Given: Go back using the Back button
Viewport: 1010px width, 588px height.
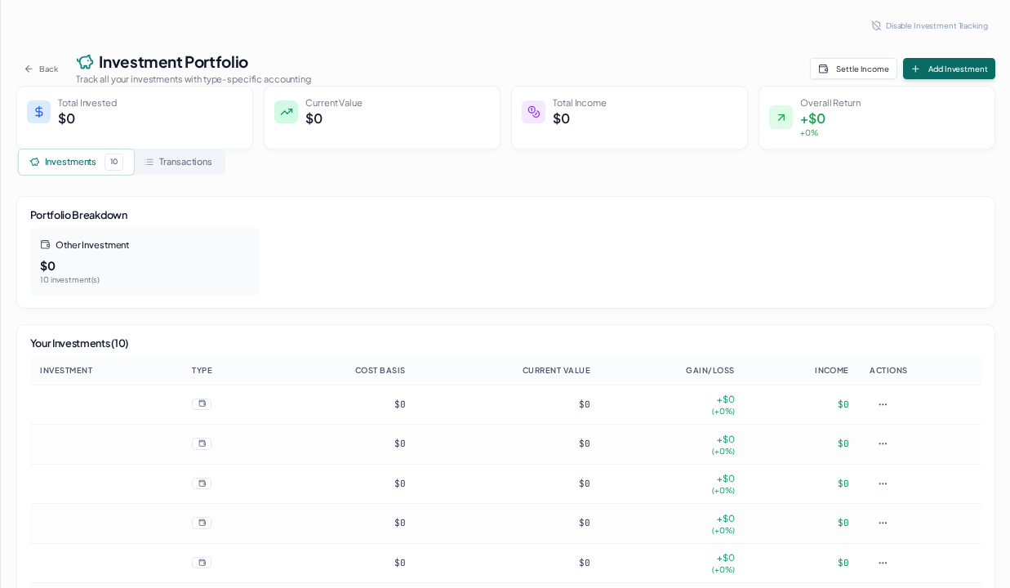Looking at the screenshot, I should pyautogui.click(x=41, y=69).
